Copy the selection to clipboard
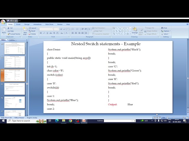Screen dimensions: 189x141 pyautogui.click(x=11, y=31)
